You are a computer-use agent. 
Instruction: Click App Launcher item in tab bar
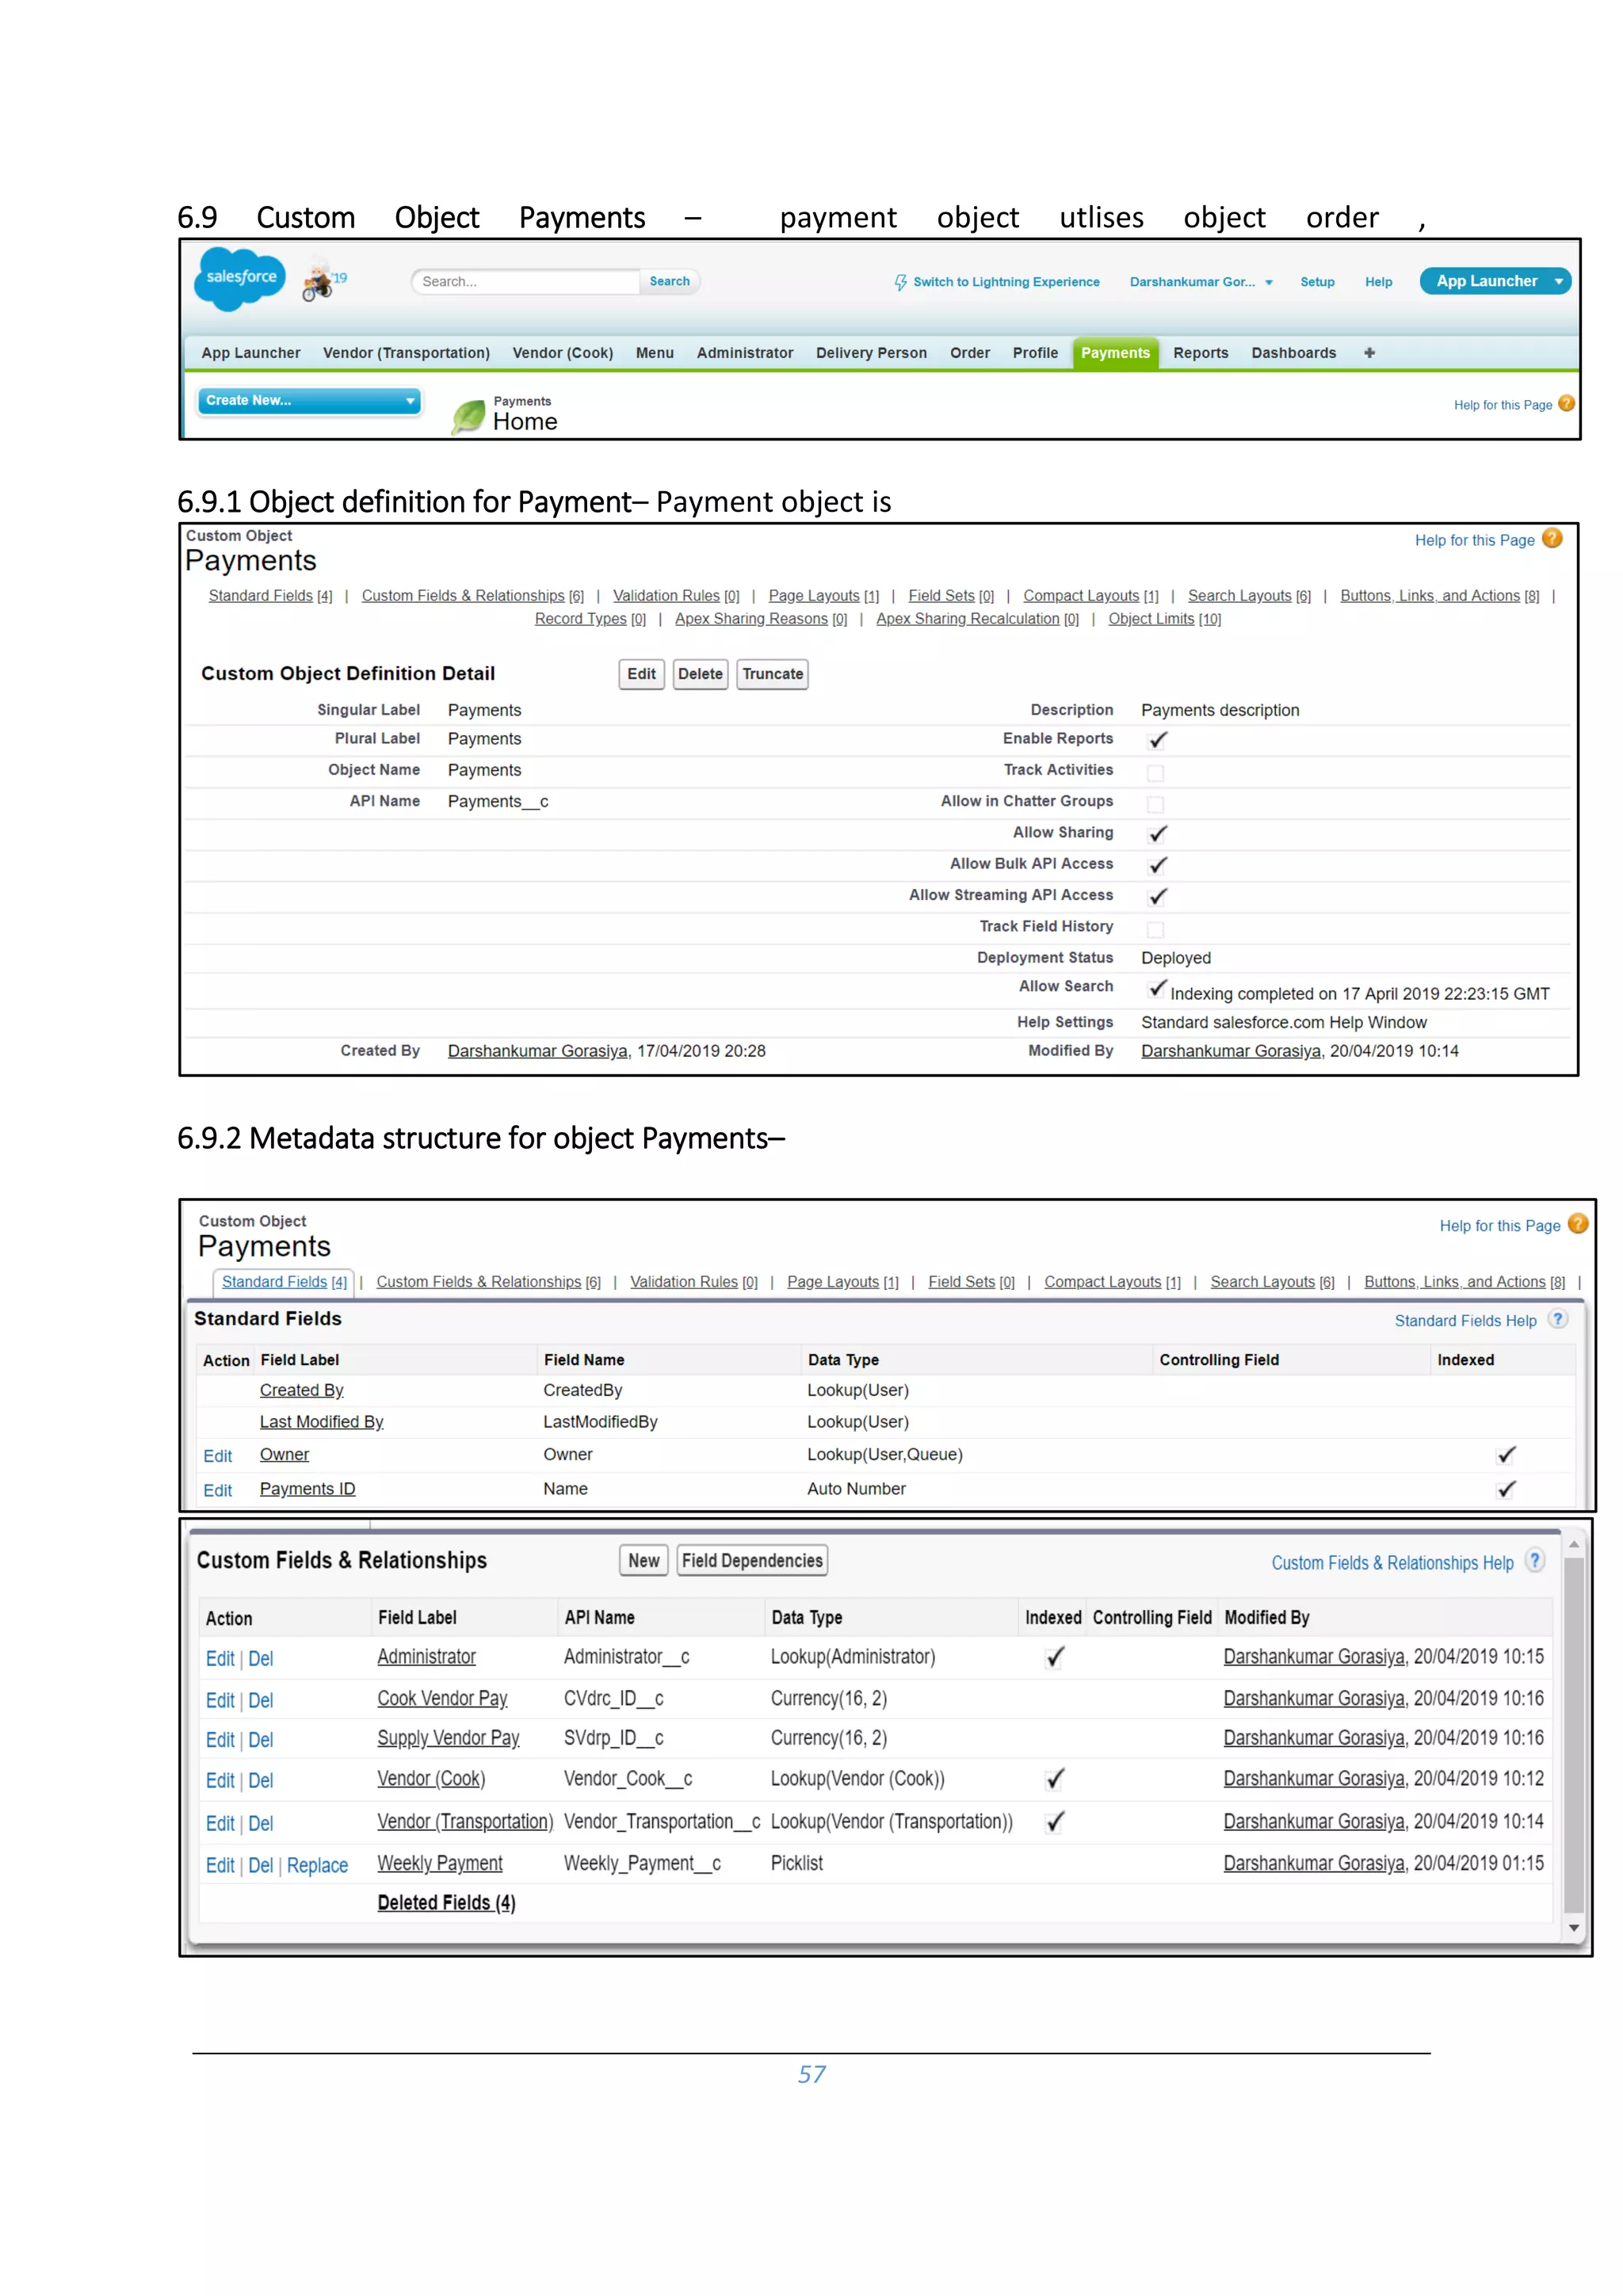pos(250,353)
